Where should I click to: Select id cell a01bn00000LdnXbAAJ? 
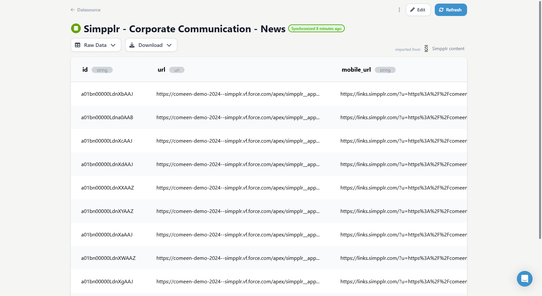pos(107,94)
